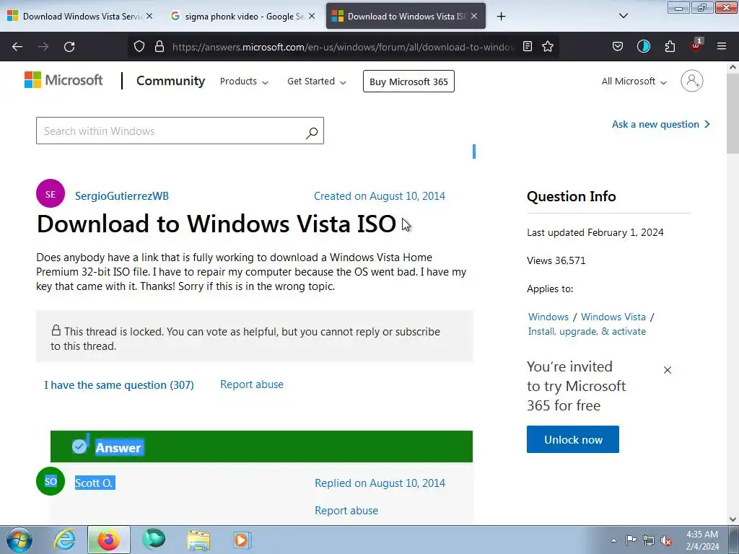Screen dimensions: 739x554
Task: Expand the Products menu
Action: coord(244,82)
